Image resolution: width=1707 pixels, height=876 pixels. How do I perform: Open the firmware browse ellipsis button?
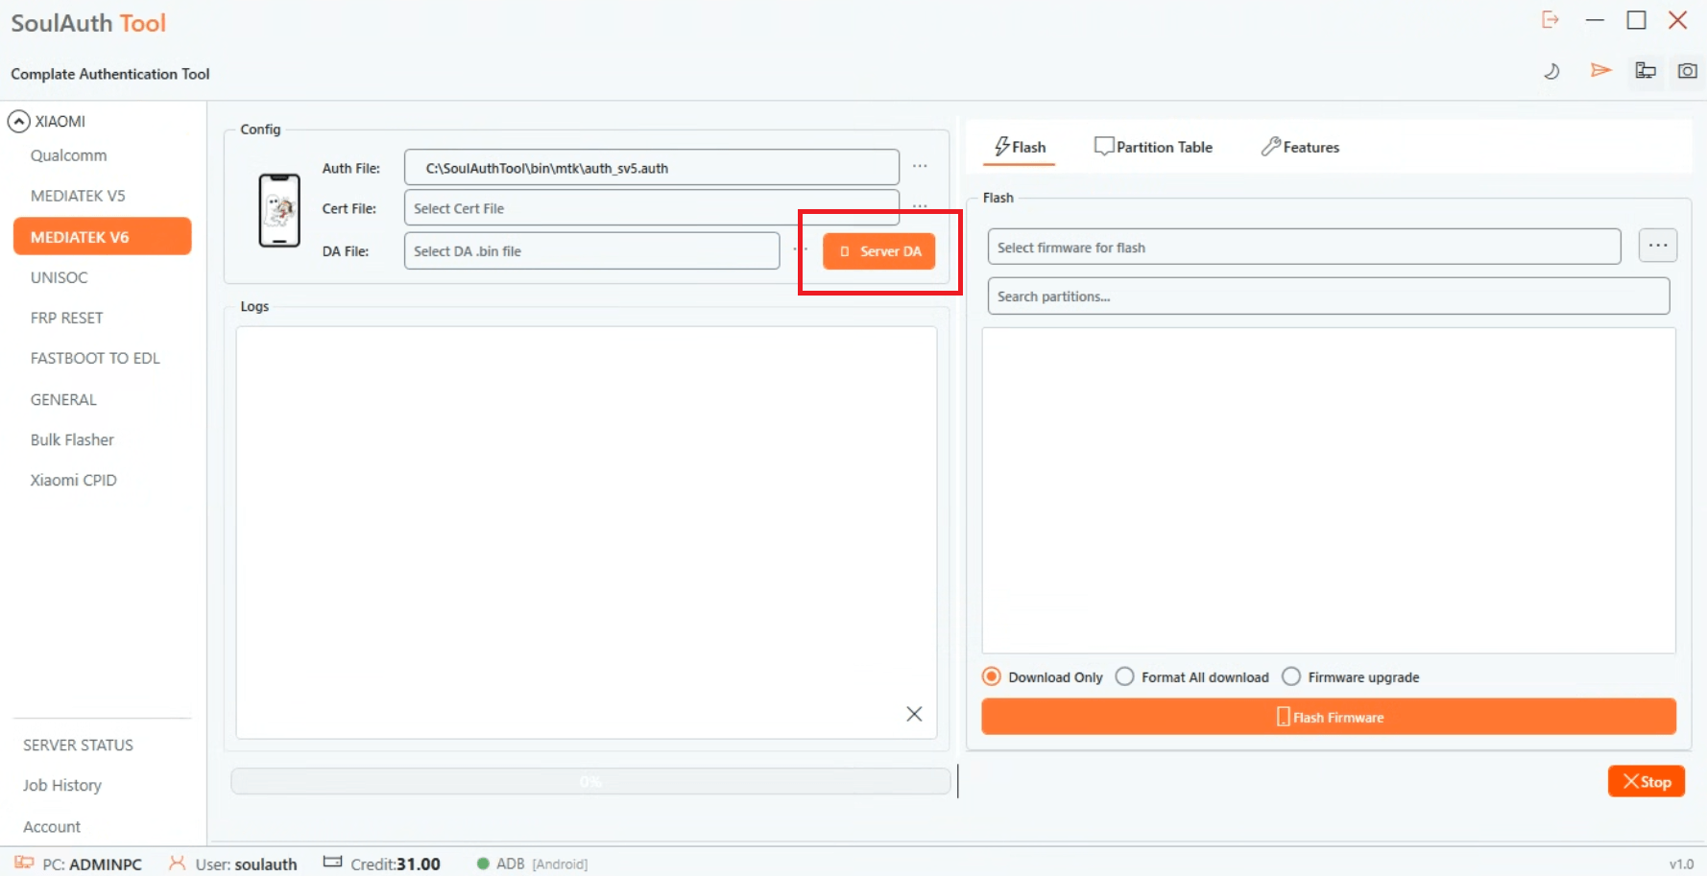pos(1658,246)
